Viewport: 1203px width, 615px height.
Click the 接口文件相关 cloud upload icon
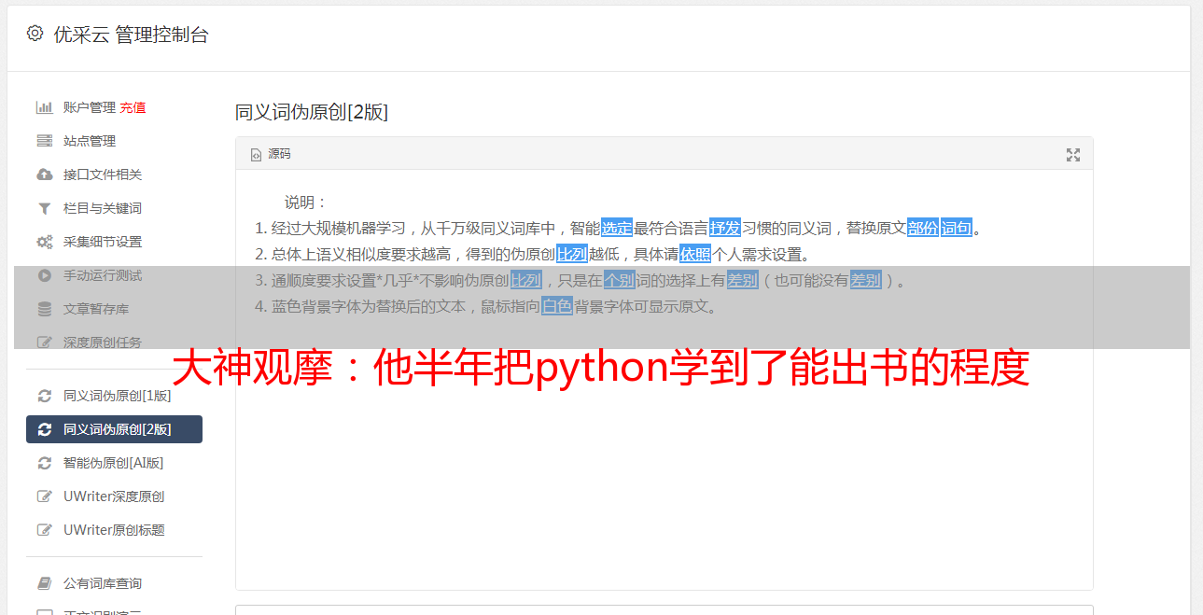pyautogui.click(x=44, y=175)
